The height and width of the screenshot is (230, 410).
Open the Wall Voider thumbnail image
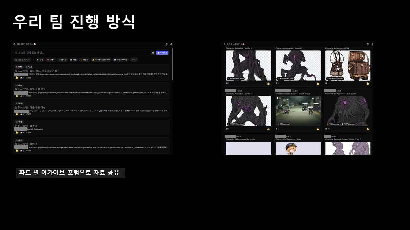coord(348,111)
